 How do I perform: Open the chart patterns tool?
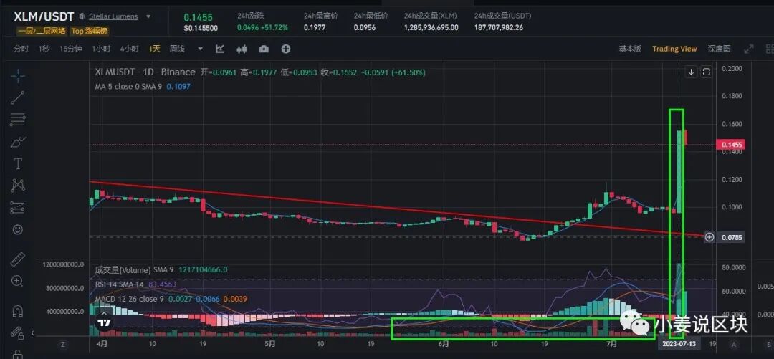click(18, 186)
